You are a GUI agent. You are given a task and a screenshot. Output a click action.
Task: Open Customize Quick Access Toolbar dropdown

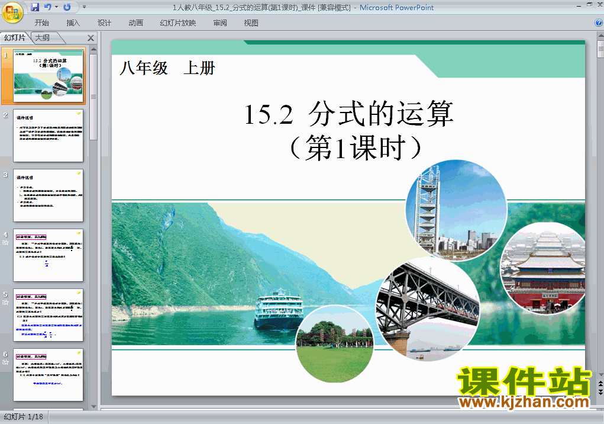pos(85,7)
